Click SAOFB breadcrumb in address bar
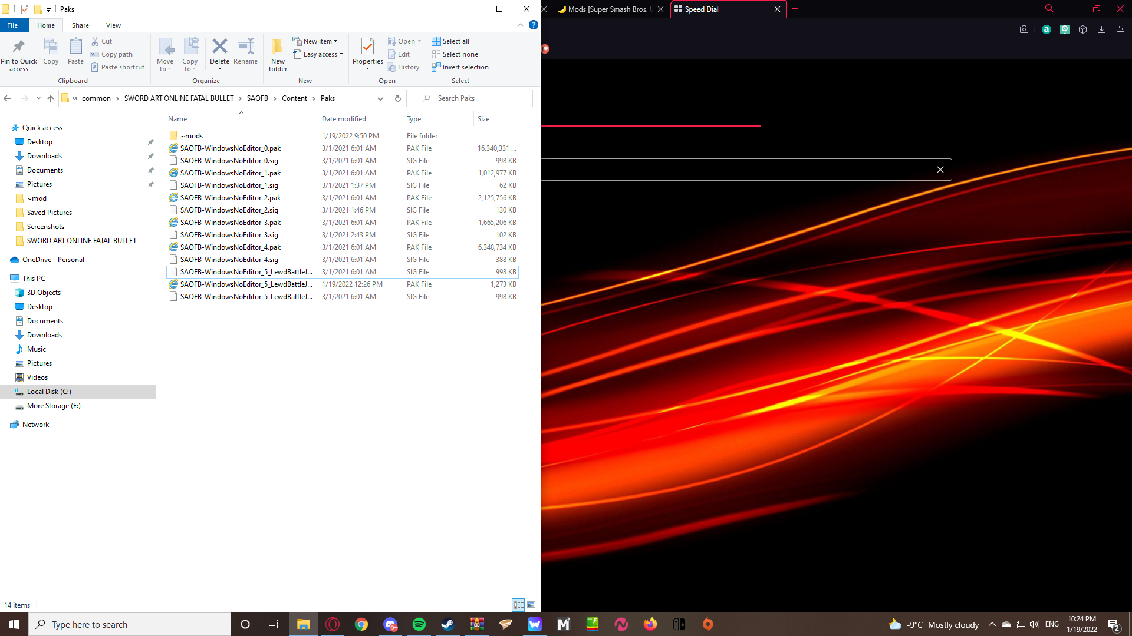The width and height of the screenshot is (1132, 636). click(x=258, y=98)
